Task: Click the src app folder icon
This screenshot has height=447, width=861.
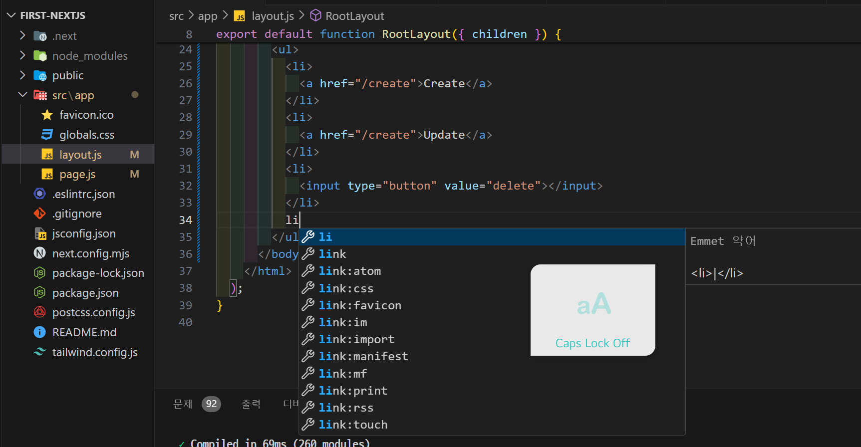Action: tap(40, 95)
